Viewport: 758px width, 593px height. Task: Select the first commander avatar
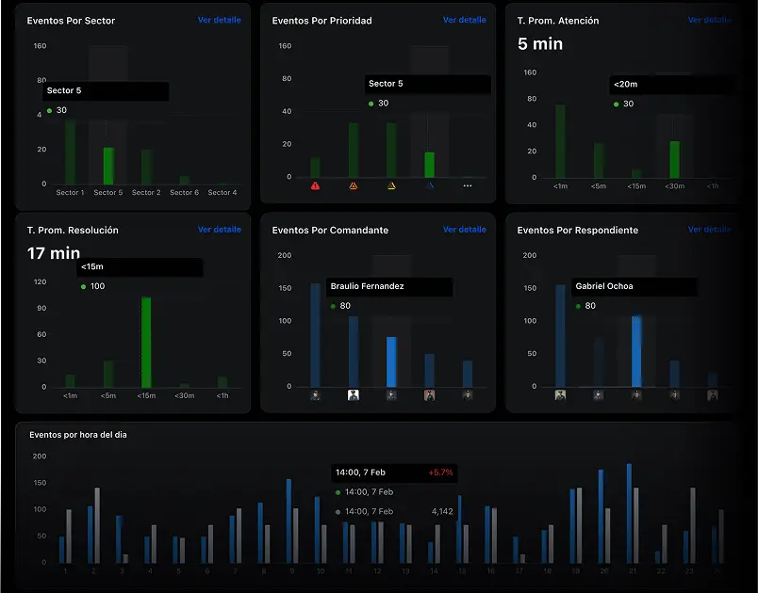315,395
